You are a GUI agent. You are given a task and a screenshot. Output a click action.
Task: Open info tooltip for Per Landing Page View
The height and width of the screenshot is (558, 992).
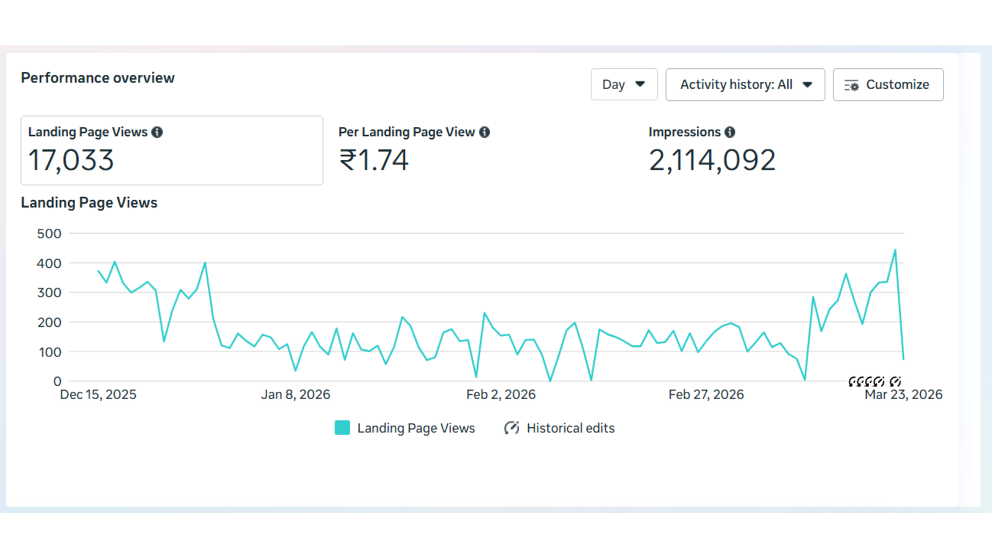tap(485, 132)
